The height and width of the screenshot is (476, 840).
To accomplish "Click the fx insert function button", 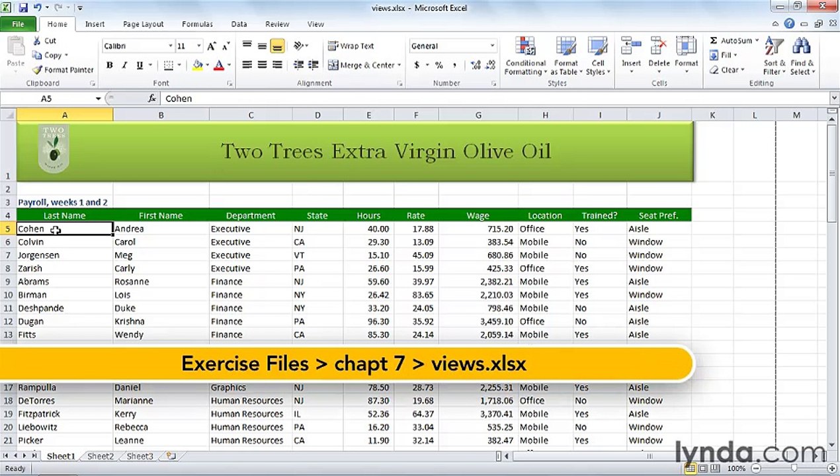I will (151, 99).
